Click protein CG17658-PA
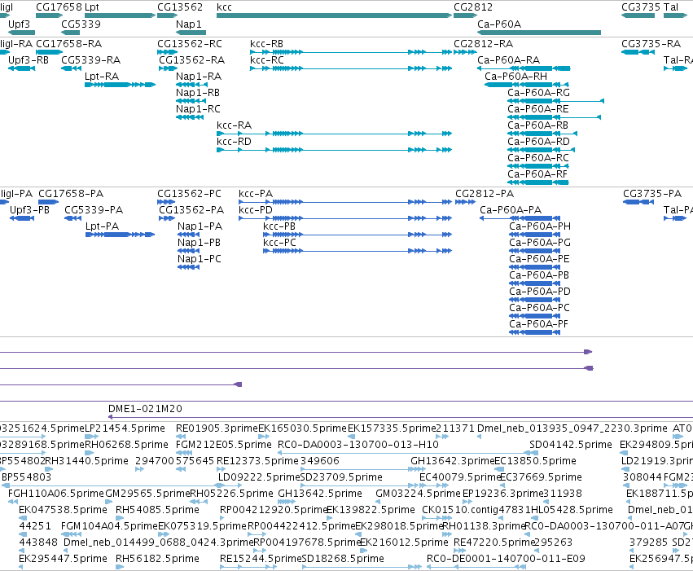Viewport: 693px width, 571px height. pyautogui.click(x=71, y=194)
